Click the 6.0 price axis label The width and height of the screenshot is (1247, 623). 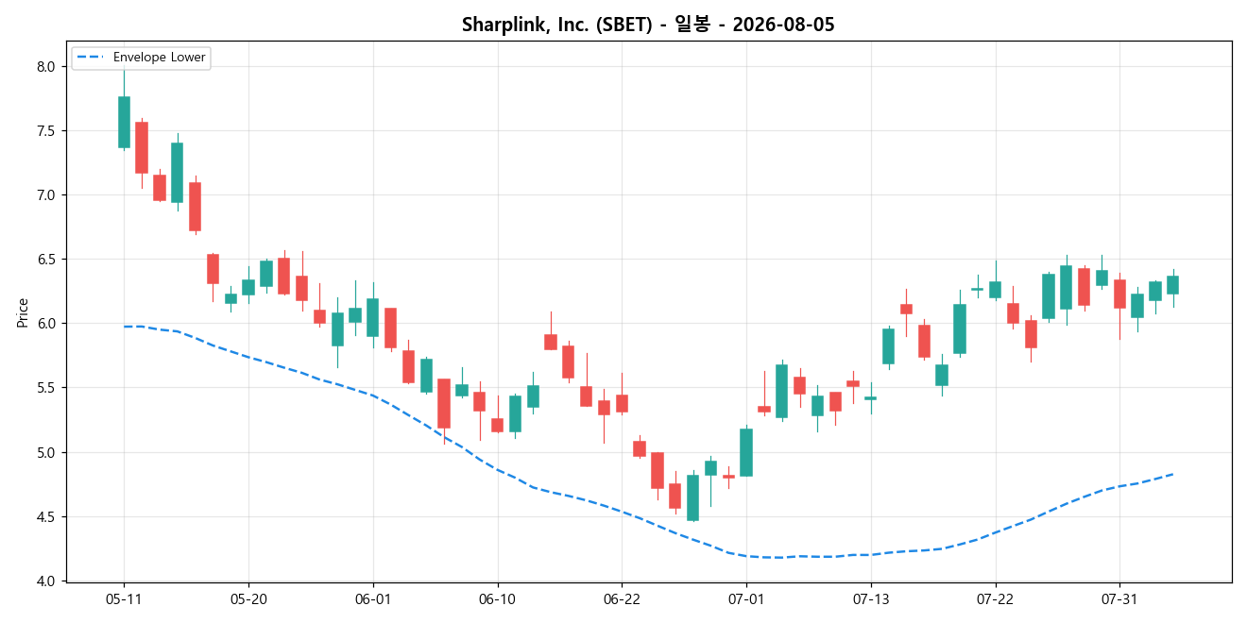pyautogui.click(x=48, y=324)
